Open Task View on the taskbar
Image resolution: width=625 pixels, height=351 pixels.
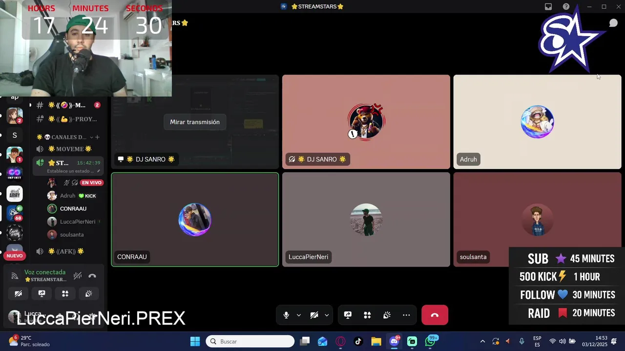[x=305, y=341]
